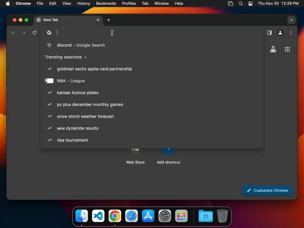The height and width of the screenshot is (228, 304).
Task: Open the Help menu
Action: point(179,3)
